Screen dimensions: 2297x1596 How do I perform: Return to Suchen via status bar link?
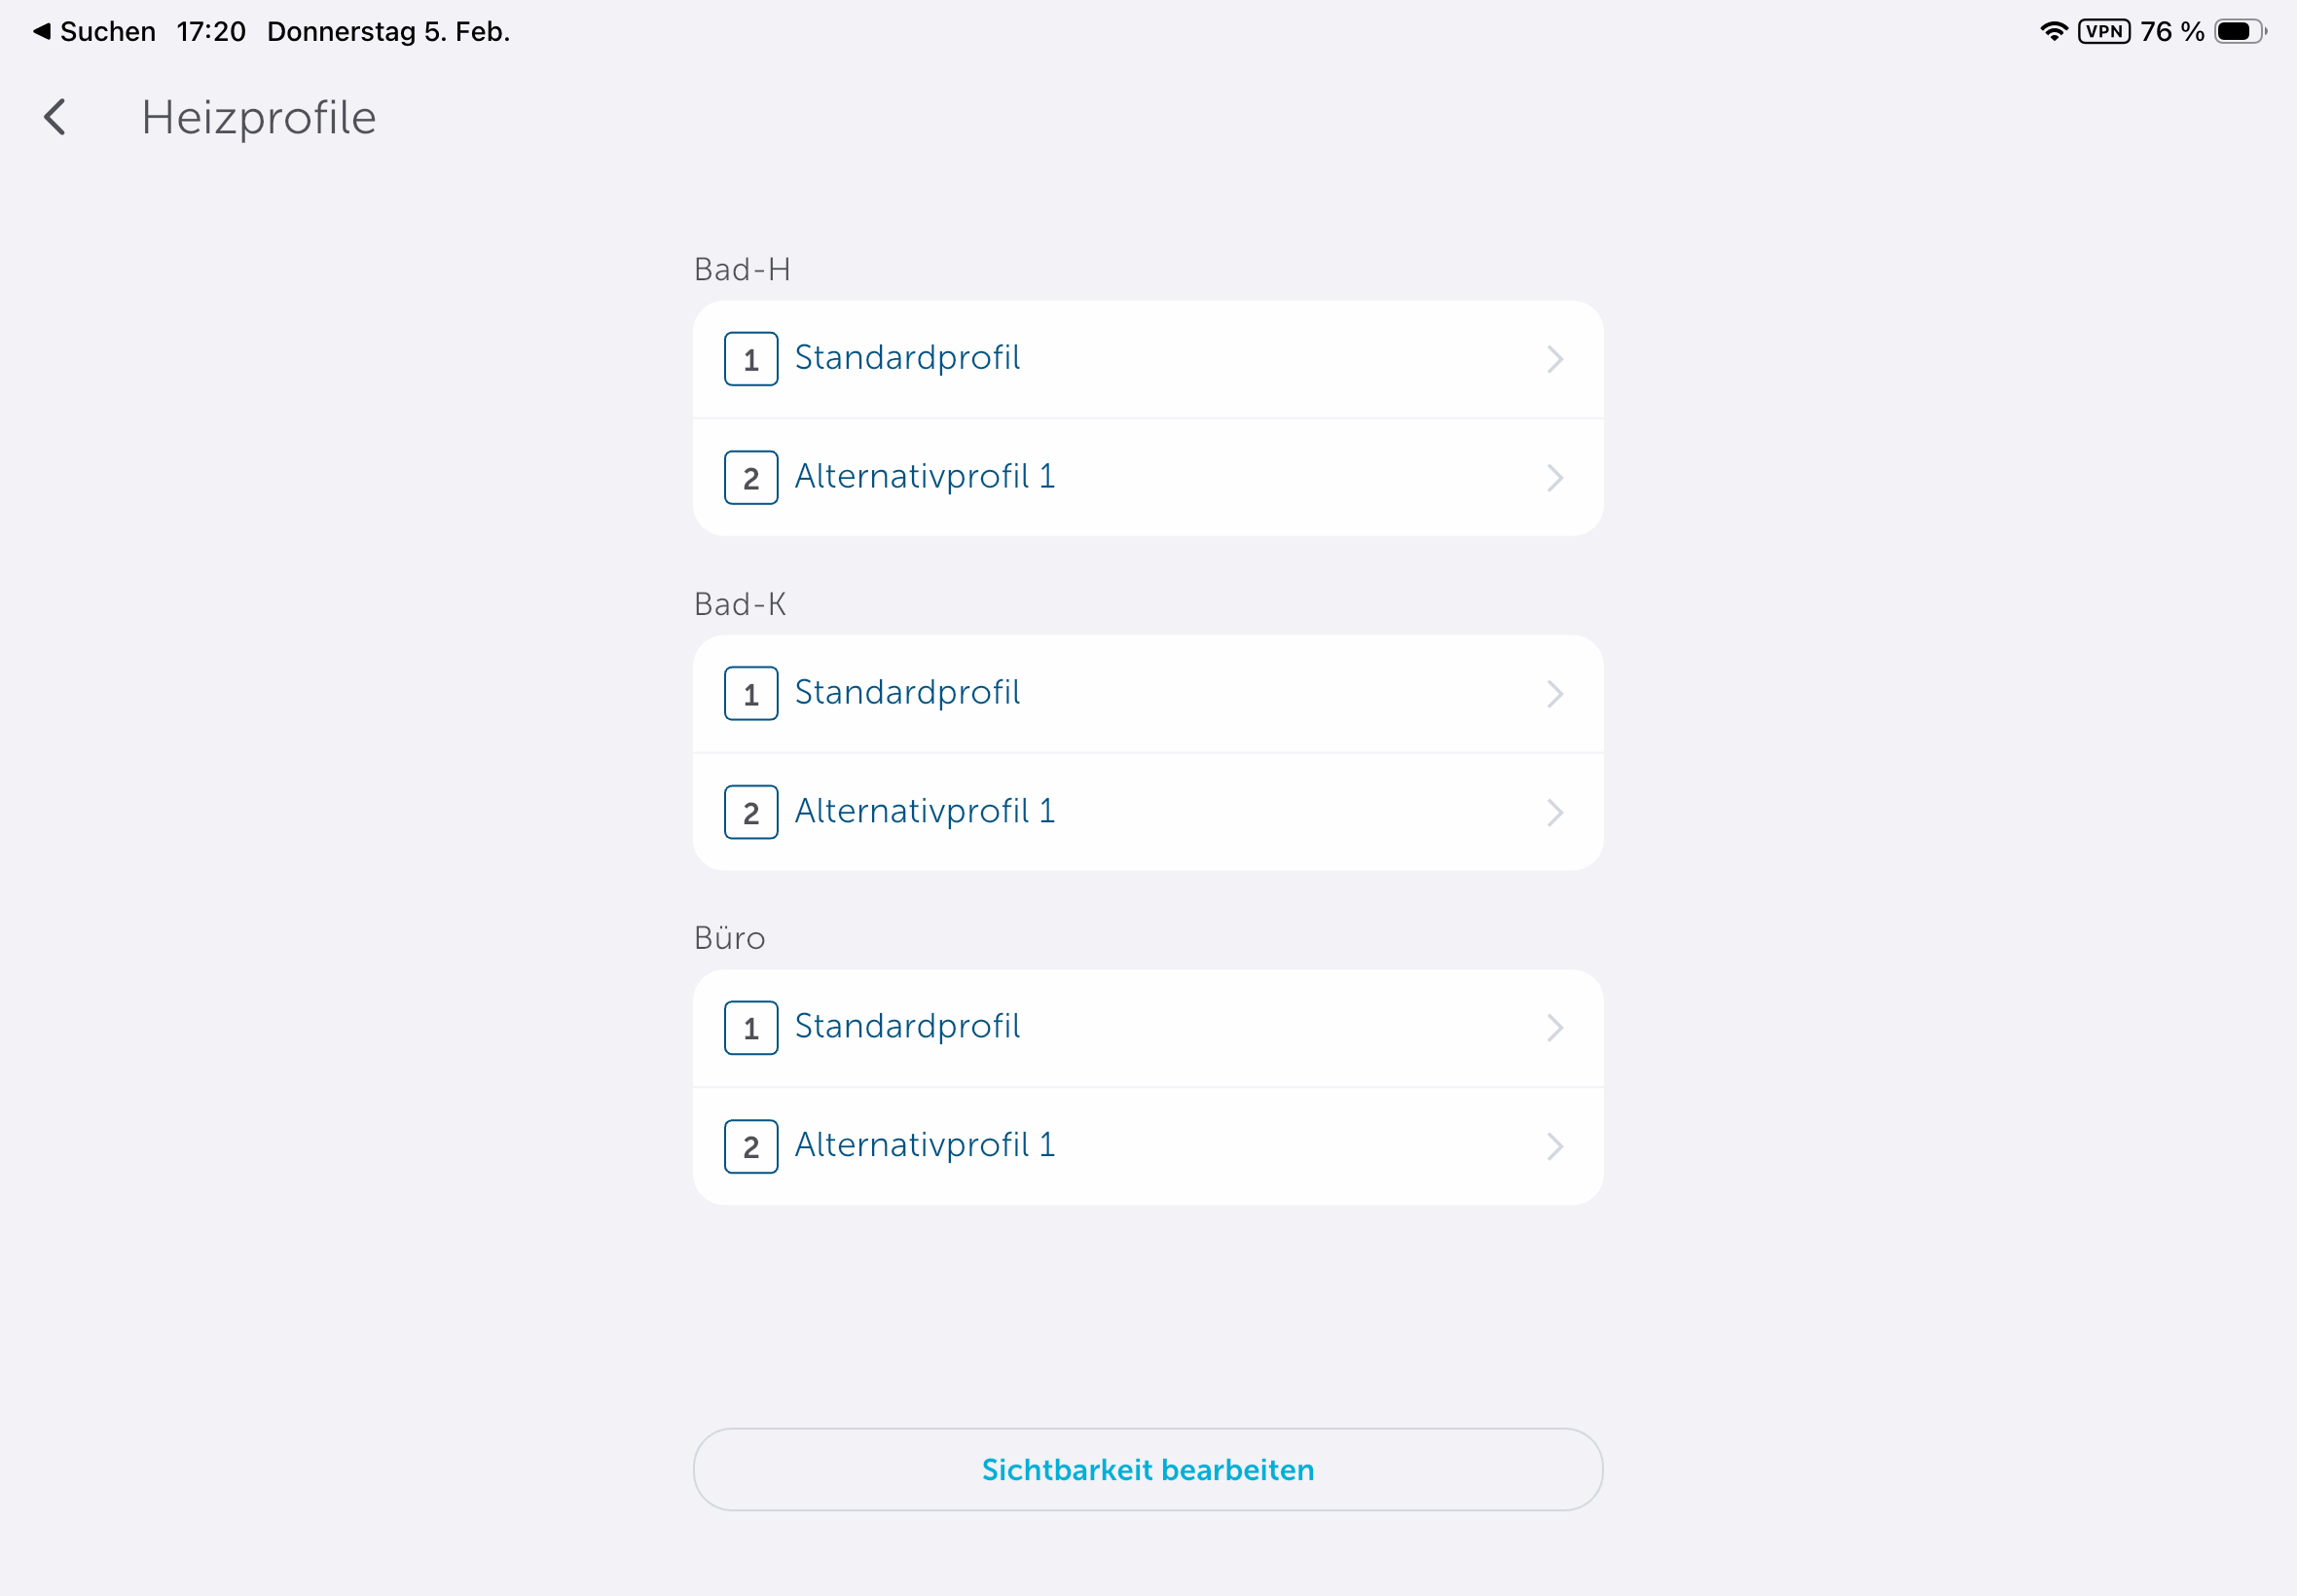pos(96,31)
